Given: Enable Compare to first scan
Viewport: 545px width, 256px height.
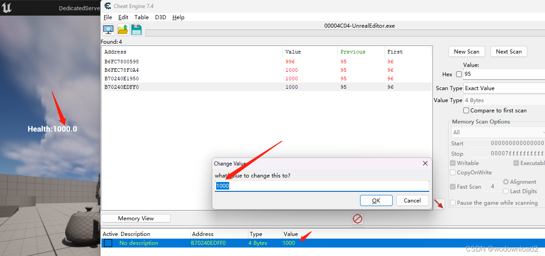Looking at the screenshot, I should click(466, 110).
